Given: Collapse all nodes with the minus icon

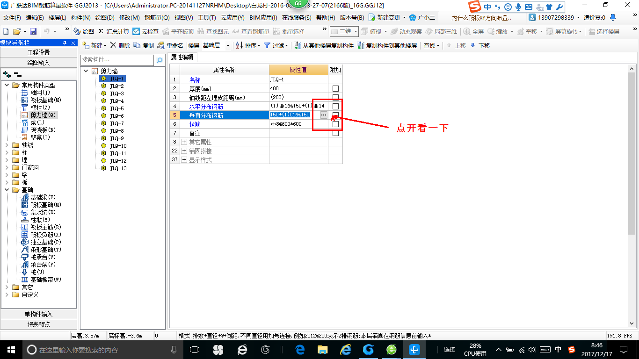Looking at the screenshot, I should coord(17,74).
